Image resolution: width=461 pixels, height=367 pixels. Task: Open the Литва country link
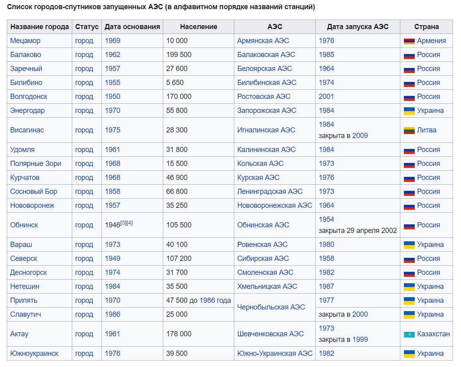[x=427, y=130]
